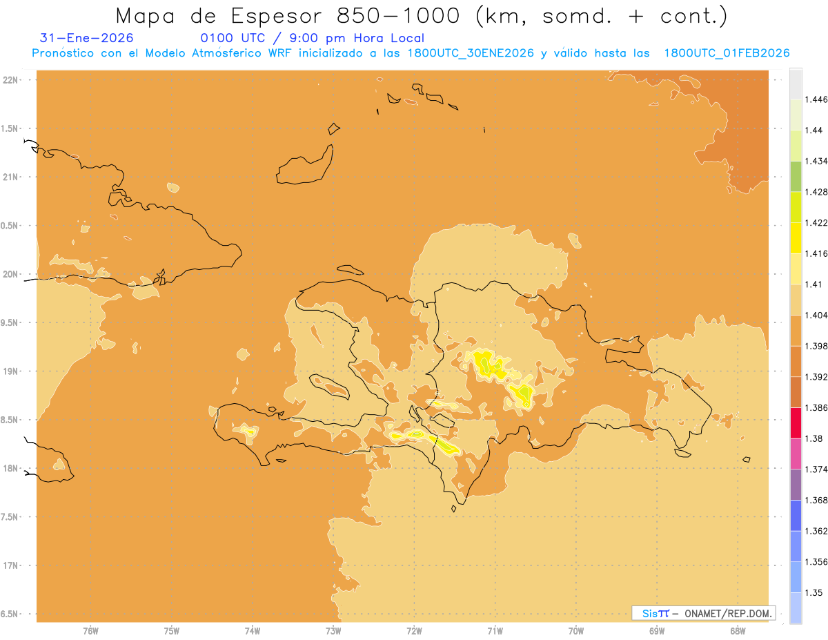Click the longitude label '73W'
828x640 pixels.
tap(333, 630)
